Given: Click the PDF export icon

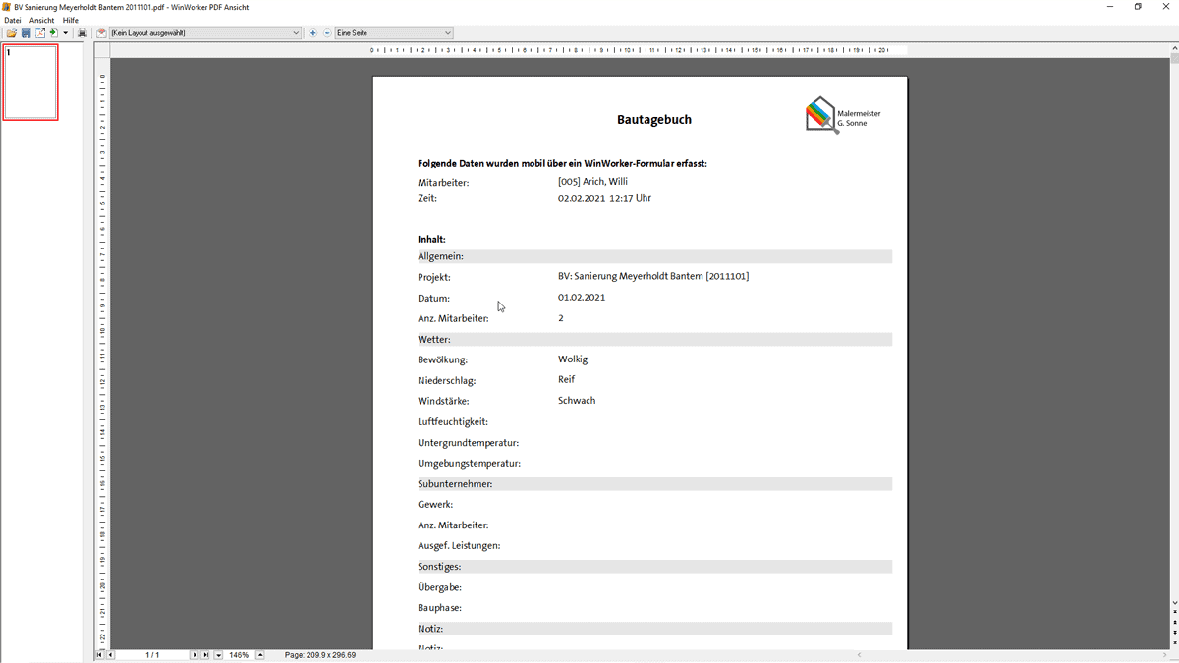Looking at the screenshot, I should point(40,33).
